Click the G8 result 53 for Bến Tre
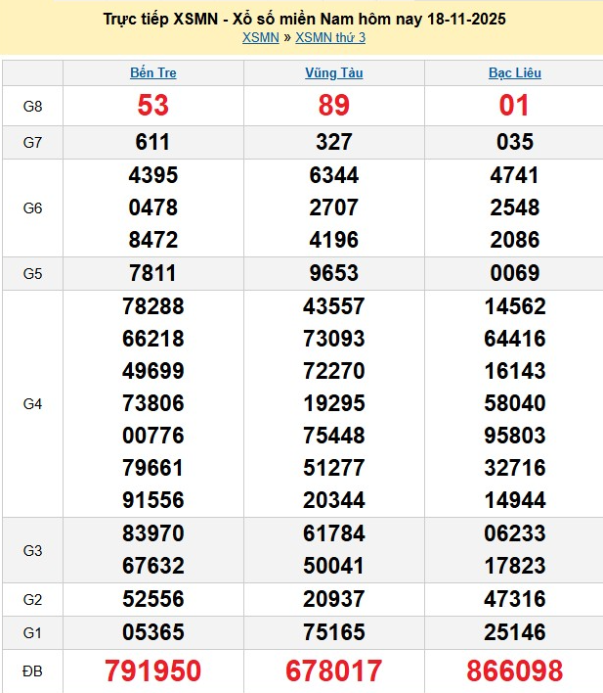Viewport: 603px width, 693px height. coord(153,106)
